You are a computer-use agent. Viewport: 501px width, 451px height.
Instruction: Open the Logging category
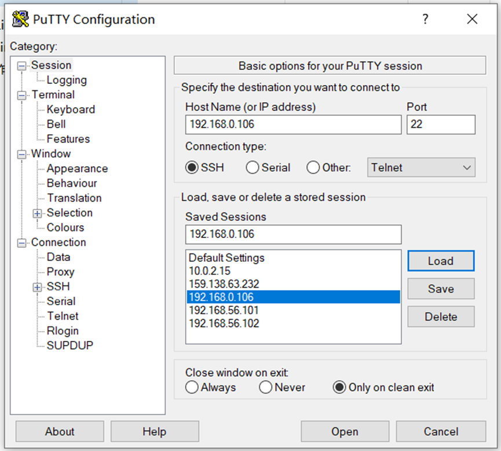click(67, 80)
